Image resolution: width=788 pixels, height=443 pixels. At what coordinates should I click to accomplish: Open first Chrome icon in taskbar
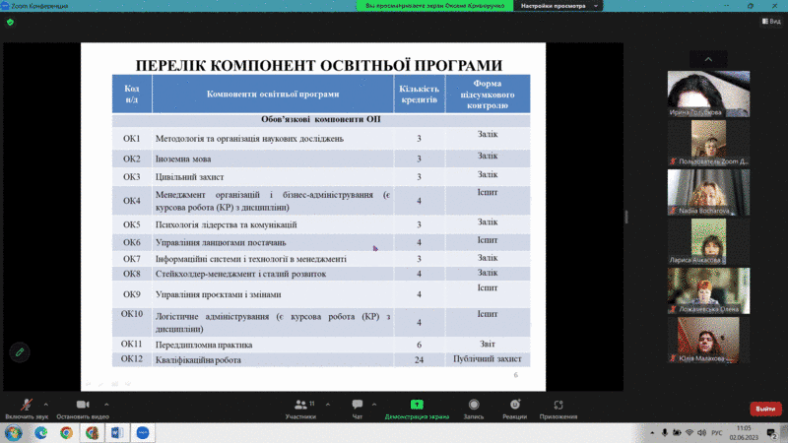coord(66,432)
